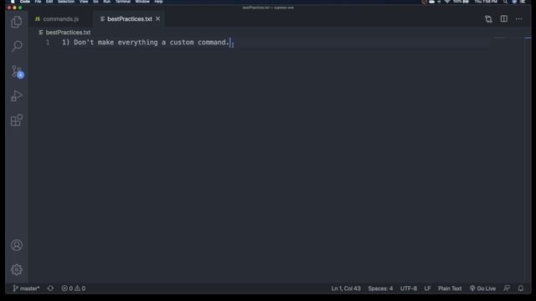Click the Wi-Fi icon in the menu bar

click(x=447, y=2)
